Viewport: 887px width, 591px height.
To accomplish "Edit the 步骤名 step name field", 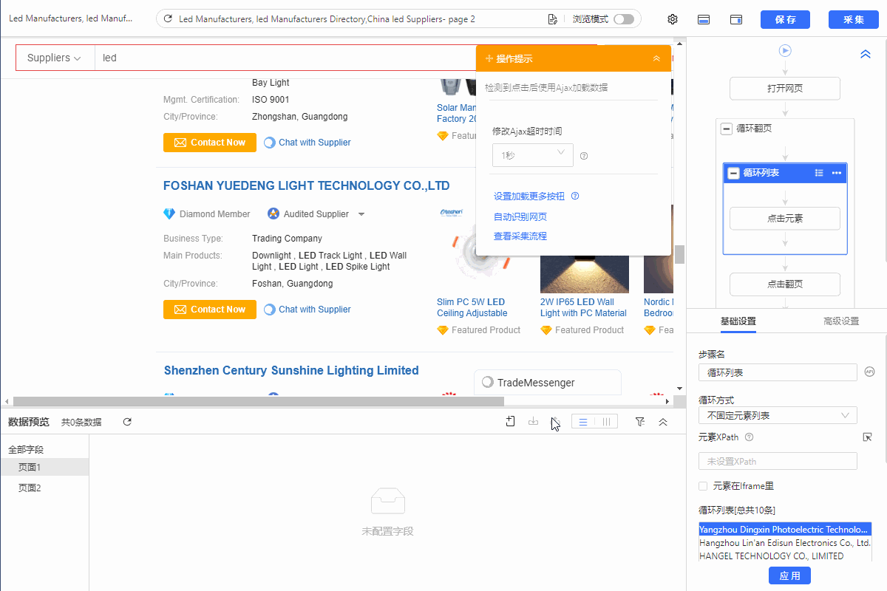I will tap(778, 372).
